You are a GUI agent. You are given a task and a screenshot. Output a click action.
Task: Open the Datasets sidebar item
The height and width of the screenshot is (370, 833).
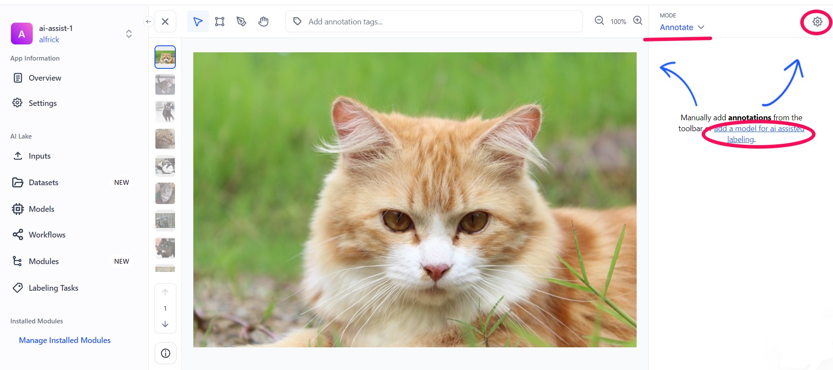(43, 183)
